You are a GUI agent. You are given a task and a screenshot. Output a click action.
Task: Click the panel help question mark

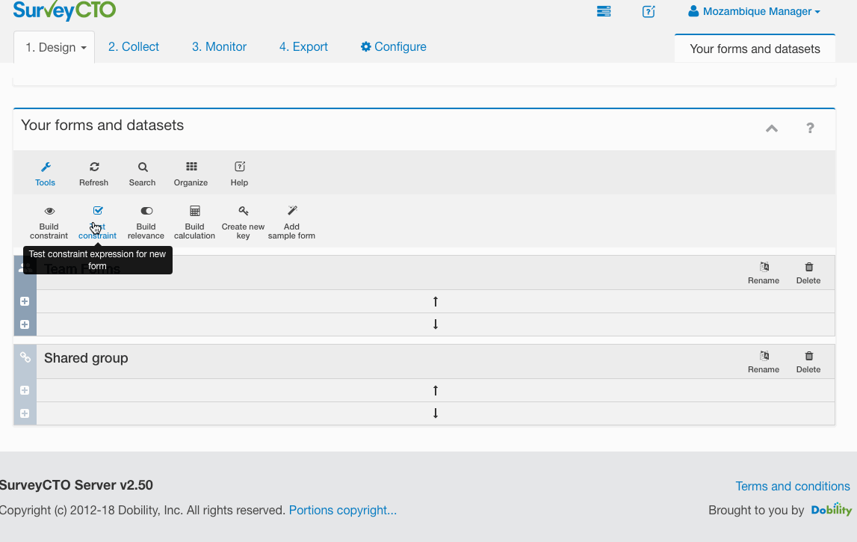coord(810,128)
